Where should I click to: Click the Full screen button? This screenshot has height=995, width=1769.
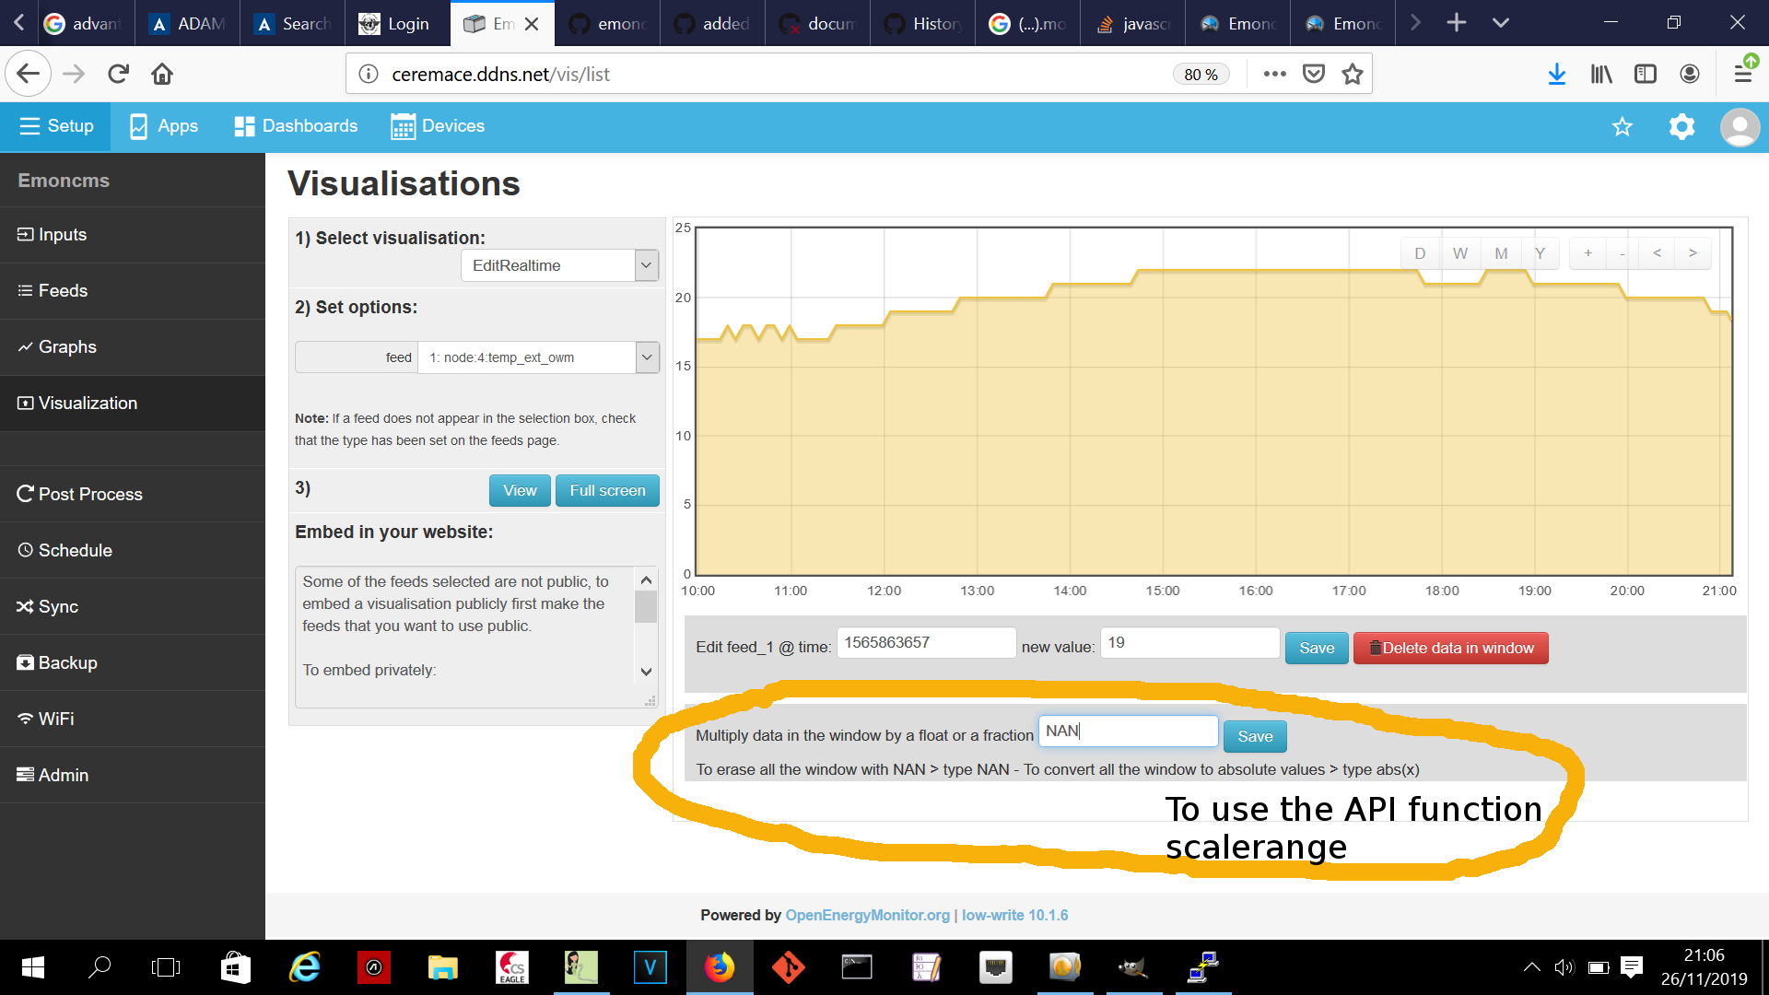pos(607,490)
